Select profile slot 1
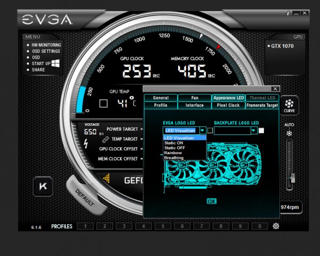 click(85, 226)
